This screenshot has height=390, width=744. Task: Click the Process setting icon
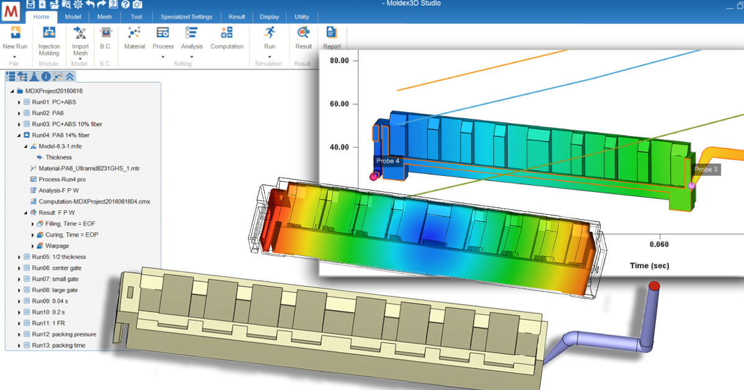click(163, 33)
